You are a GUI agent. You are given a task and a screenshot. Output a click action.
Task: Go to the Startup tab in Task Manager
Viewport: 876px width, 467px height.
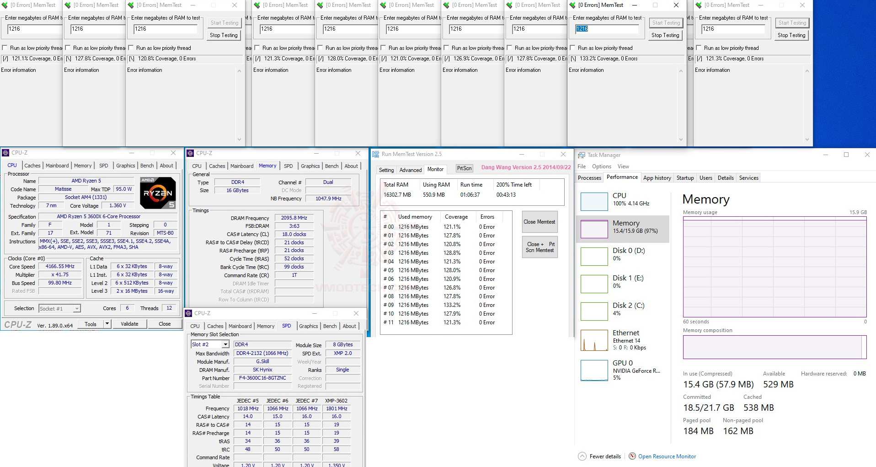[685, 178]
